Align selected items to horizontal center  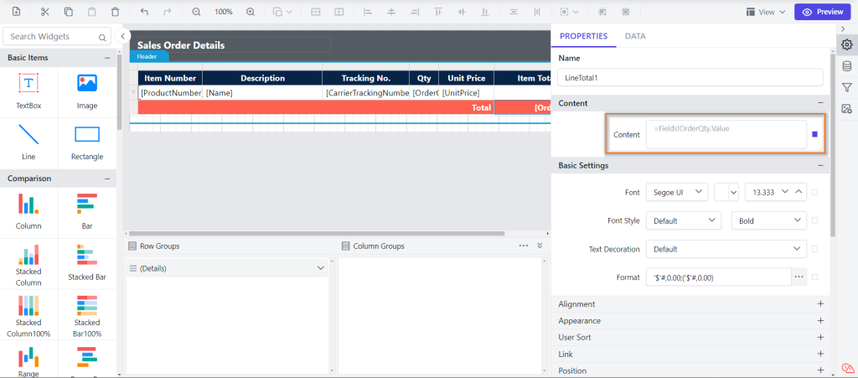(x=391, y=12)
